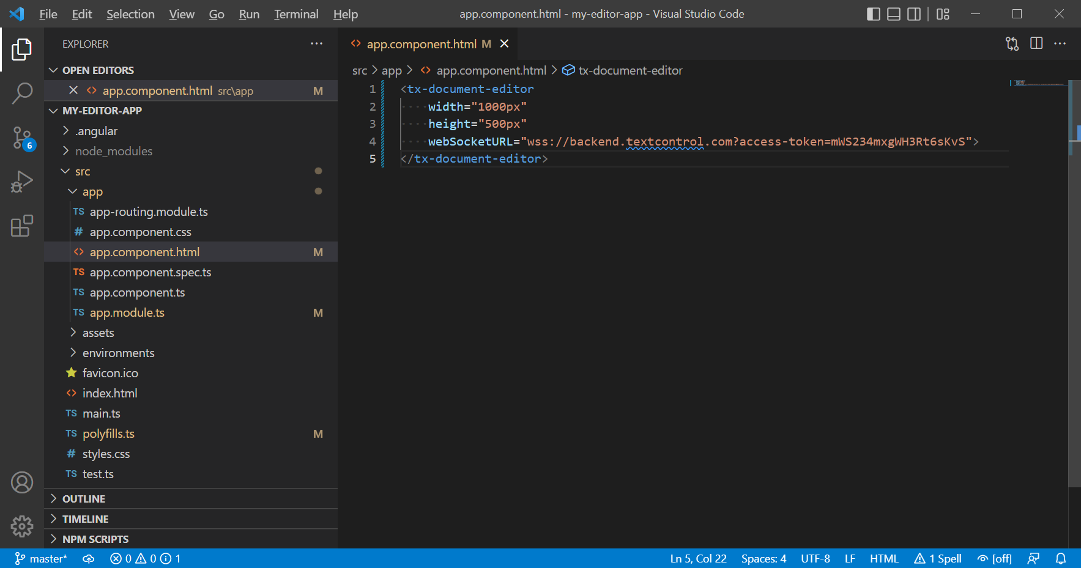Collapse the src folder

tap(191, 171)
